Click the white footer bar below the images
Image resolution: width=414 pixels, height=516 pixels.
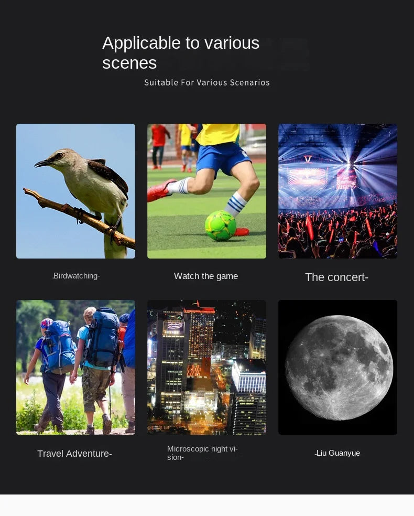(x=207, y=505)
